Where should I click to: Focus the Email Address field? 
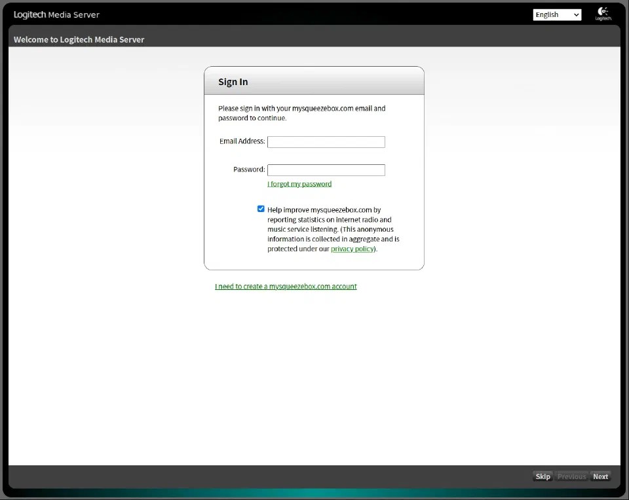pyautogui.click(x=326, y=142)
